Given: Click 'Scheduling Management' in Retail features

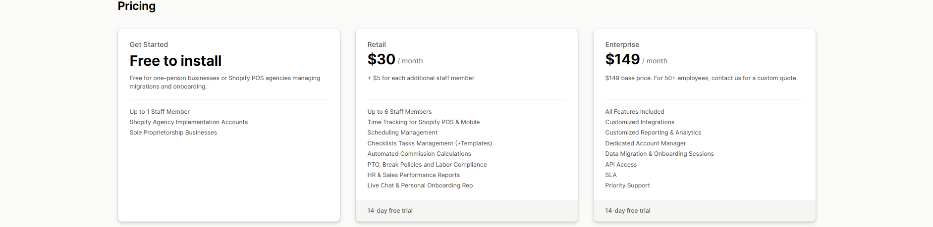Looking at the screenshot, I should (402, 133).
